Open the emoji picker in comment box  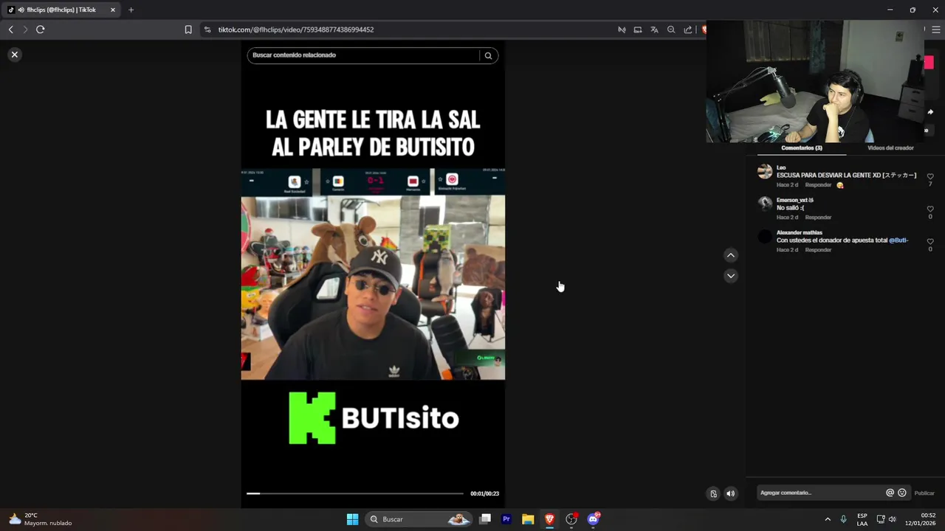(901, 493)
